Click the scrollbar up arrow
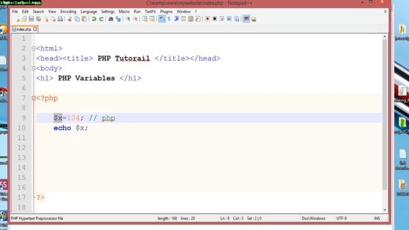This screenshot has height=230, width=409. pos(385,37)
